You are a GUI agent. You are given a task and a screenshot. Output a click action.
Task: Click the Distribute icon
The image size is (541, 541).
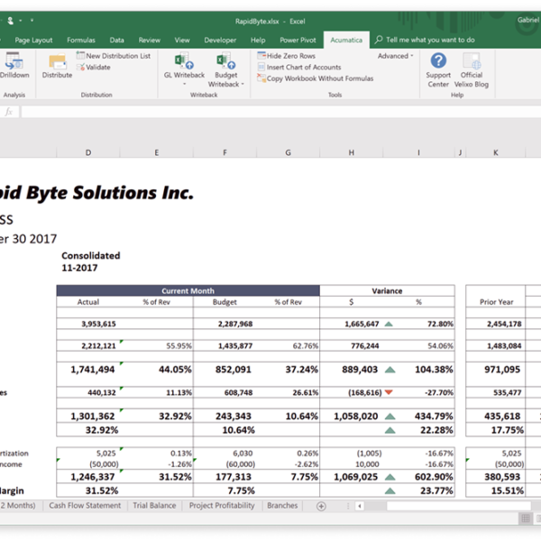(58, 62)
